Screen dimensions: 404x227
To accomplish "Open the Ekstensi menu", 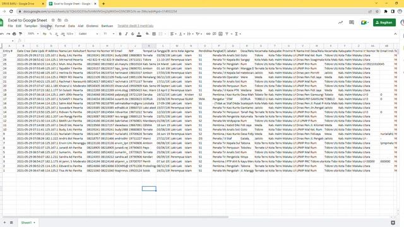I will coord(92,26).
